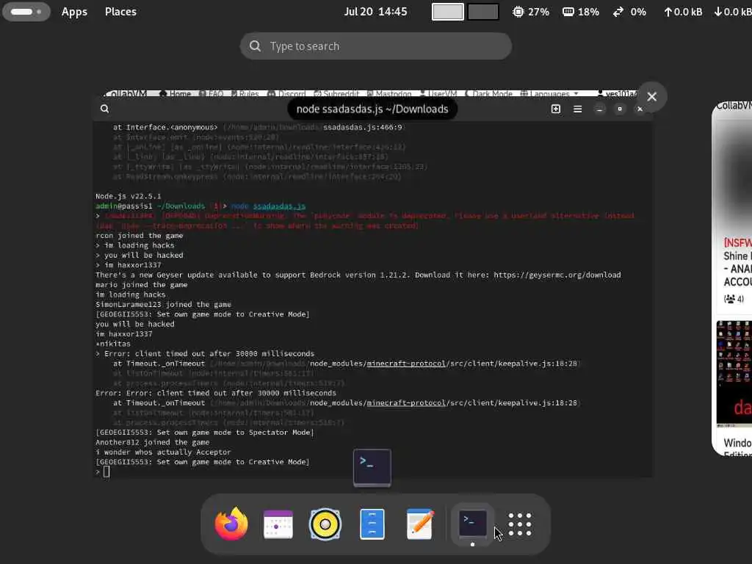
Task: Open the terminal hamburger menu
Action: tap(578, 109)
